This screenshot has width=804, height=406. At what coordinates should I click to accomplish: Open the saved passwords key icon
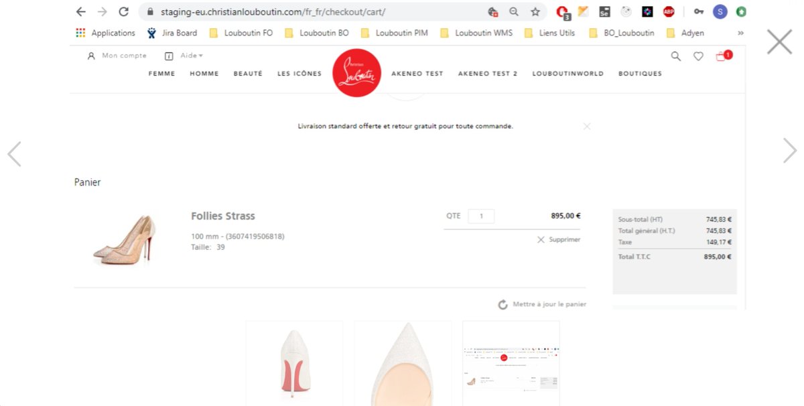click(x=699, y=11)
